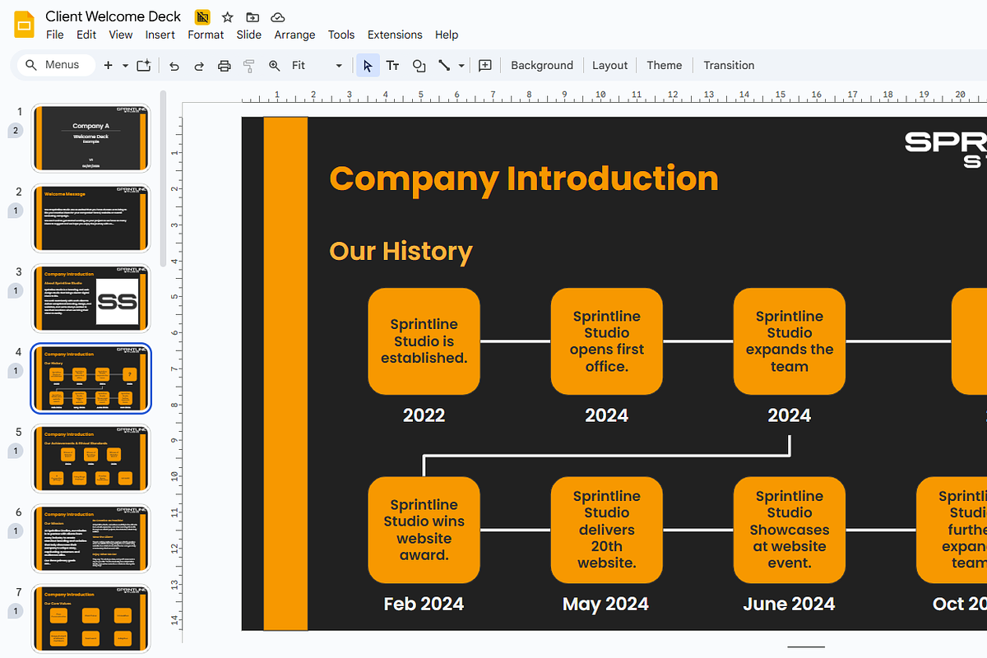Click the move to folder icon
987x658 pixels.
point(253,17)
